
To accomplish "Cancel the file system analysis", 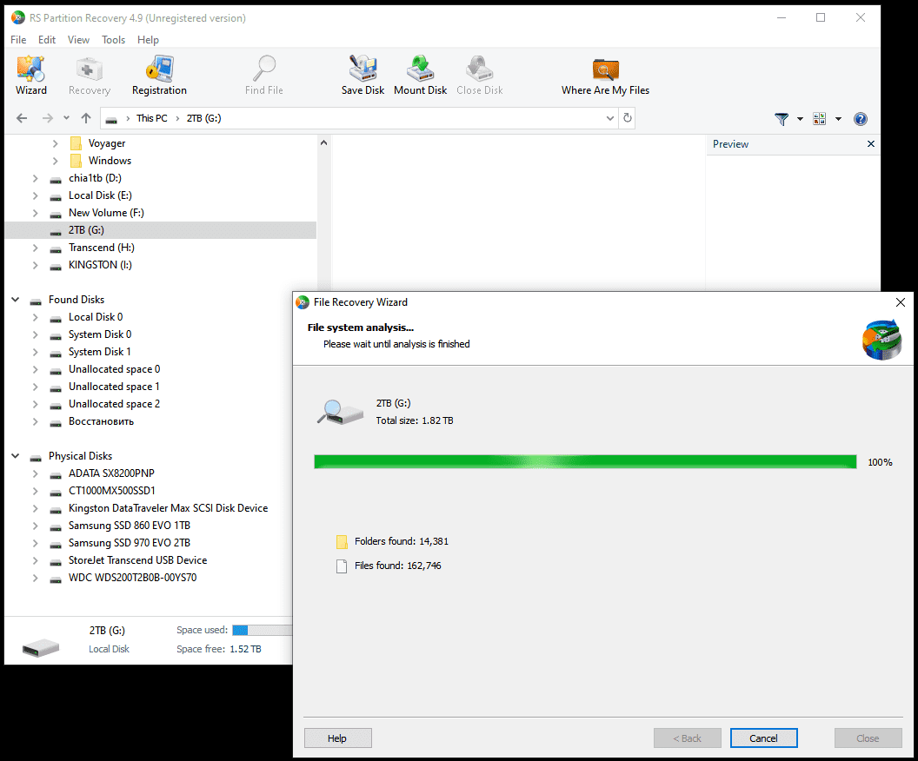I will (763, 738).
